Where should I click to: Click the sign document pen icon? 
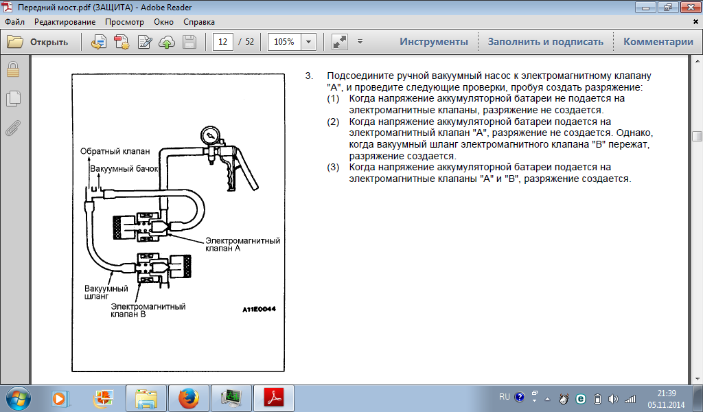click(x=144, y=42)
